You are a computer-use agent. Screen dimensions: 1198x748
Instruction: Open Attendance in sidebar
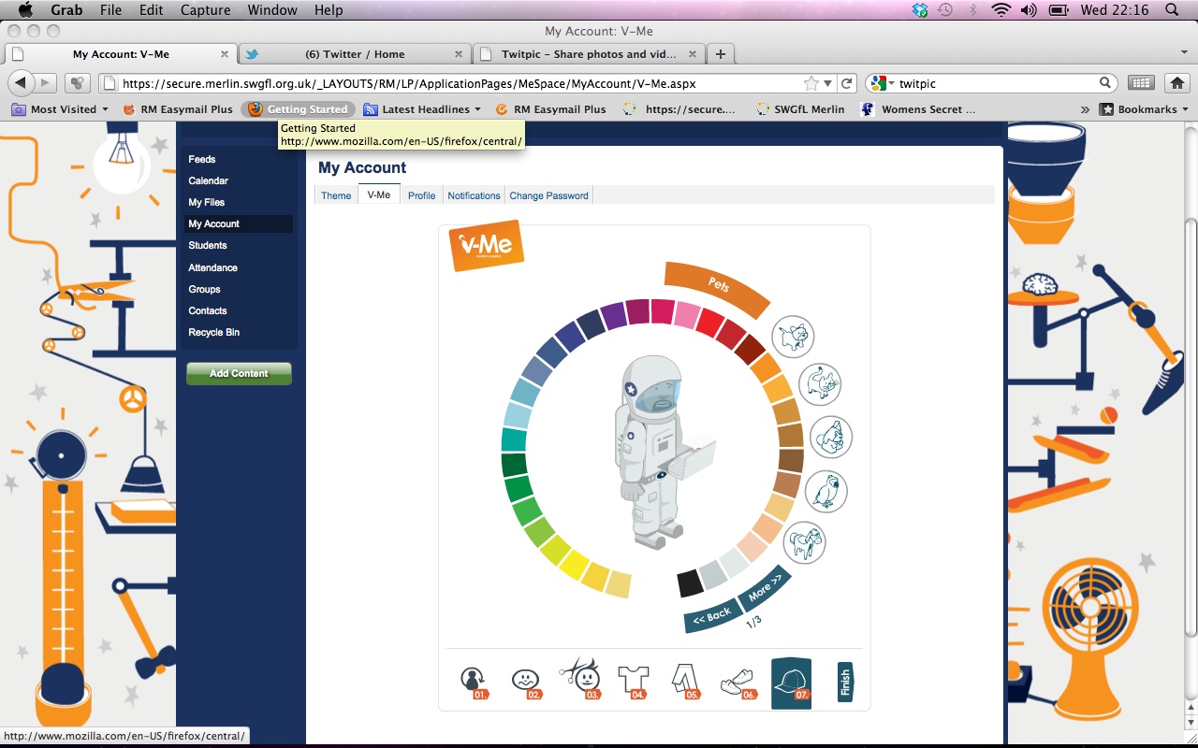[x=213, y=267]
